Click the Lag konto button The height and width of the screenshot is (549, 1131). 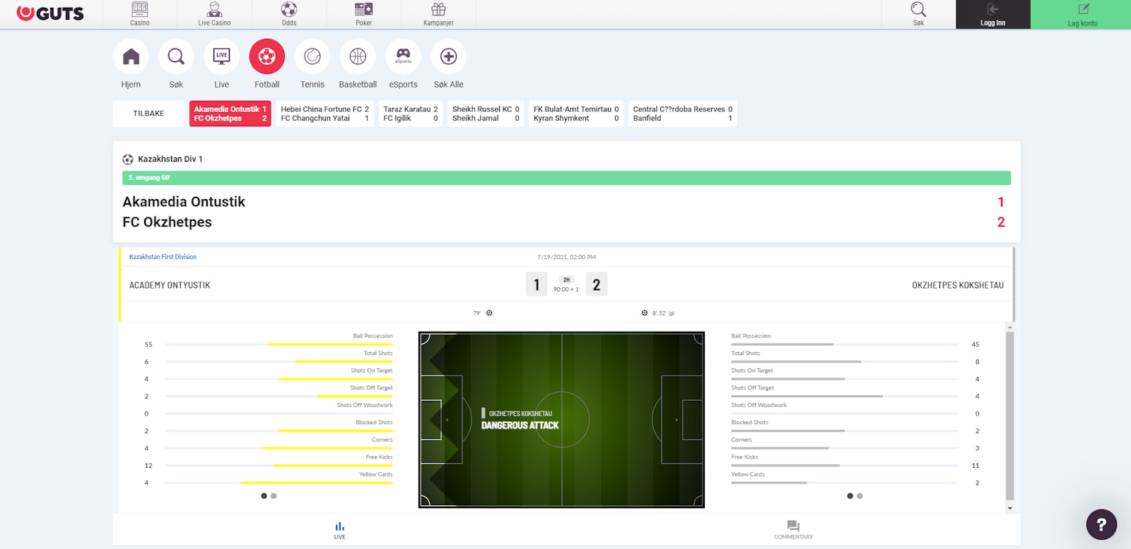[1082, 15]
